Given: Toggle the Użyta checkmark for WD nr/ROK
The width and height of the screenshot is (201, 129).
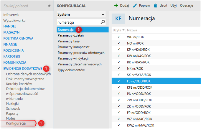Looking at the screenshot, I should pyautogui.click(x=119, y=37).
